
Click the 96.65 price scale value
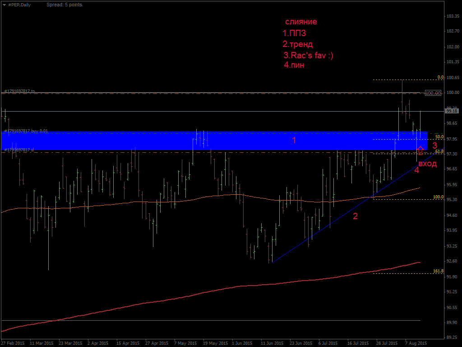(x=452, y=169)
